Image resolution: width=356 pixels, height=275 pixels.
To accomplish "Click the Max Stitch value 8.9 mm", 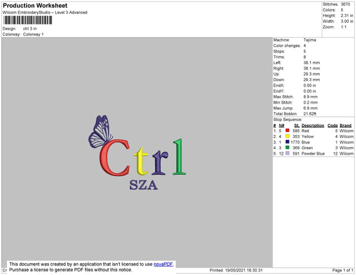I will 310,97.
